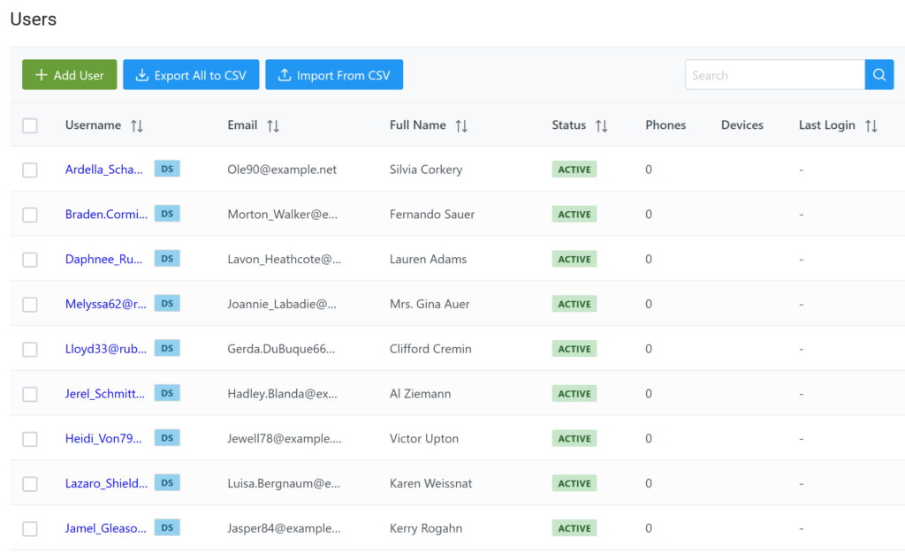Select the checkbox for Lazaro_Shield row
The image size is (905, 552).
tap(29, 482)
